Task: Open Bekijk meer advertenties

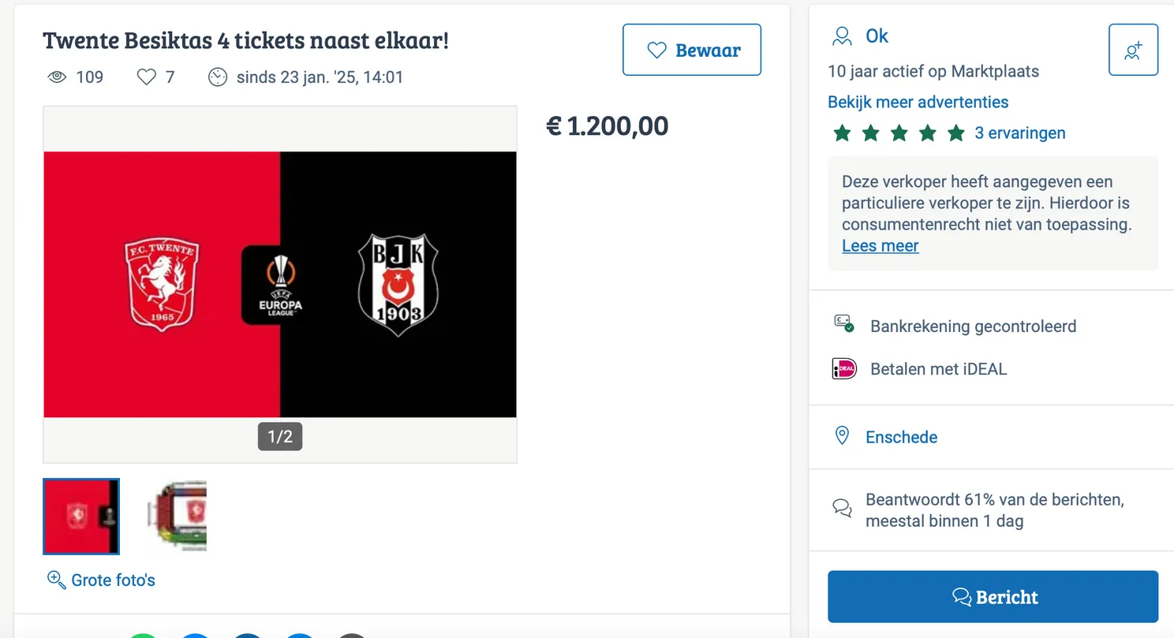Action: [x=918, y=102]
